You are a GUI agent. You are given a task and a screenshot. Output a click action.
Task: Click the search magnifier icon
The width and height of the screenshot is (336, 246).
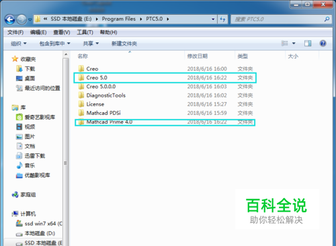coord(327,19)
